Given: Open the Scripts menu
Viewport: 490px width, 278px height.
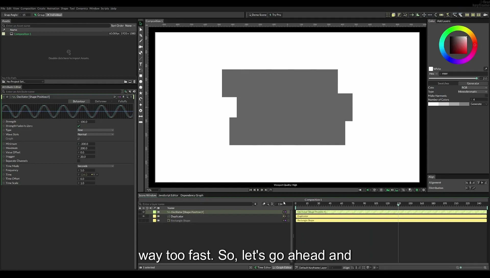Looking at the screenshot, I should tap(105, 8).
